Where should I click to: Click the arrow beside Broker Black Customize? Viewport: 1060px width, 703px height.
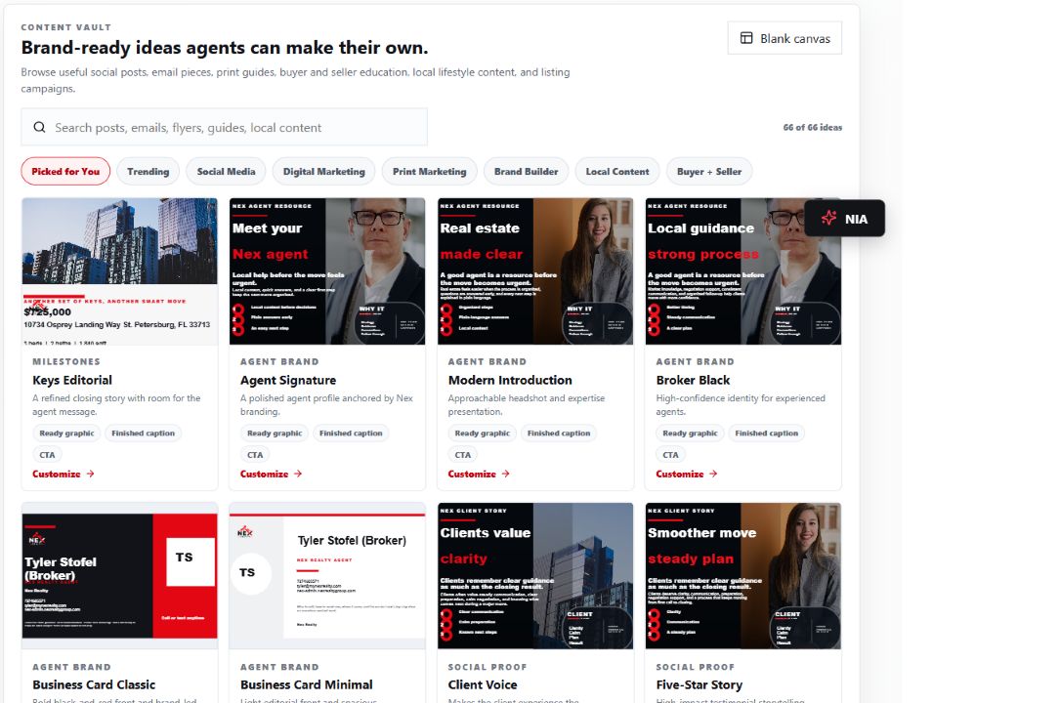pos(713,475)
